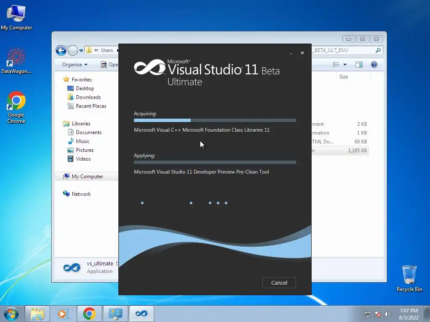Click the Acquiring progress bar

pos(215,120)
